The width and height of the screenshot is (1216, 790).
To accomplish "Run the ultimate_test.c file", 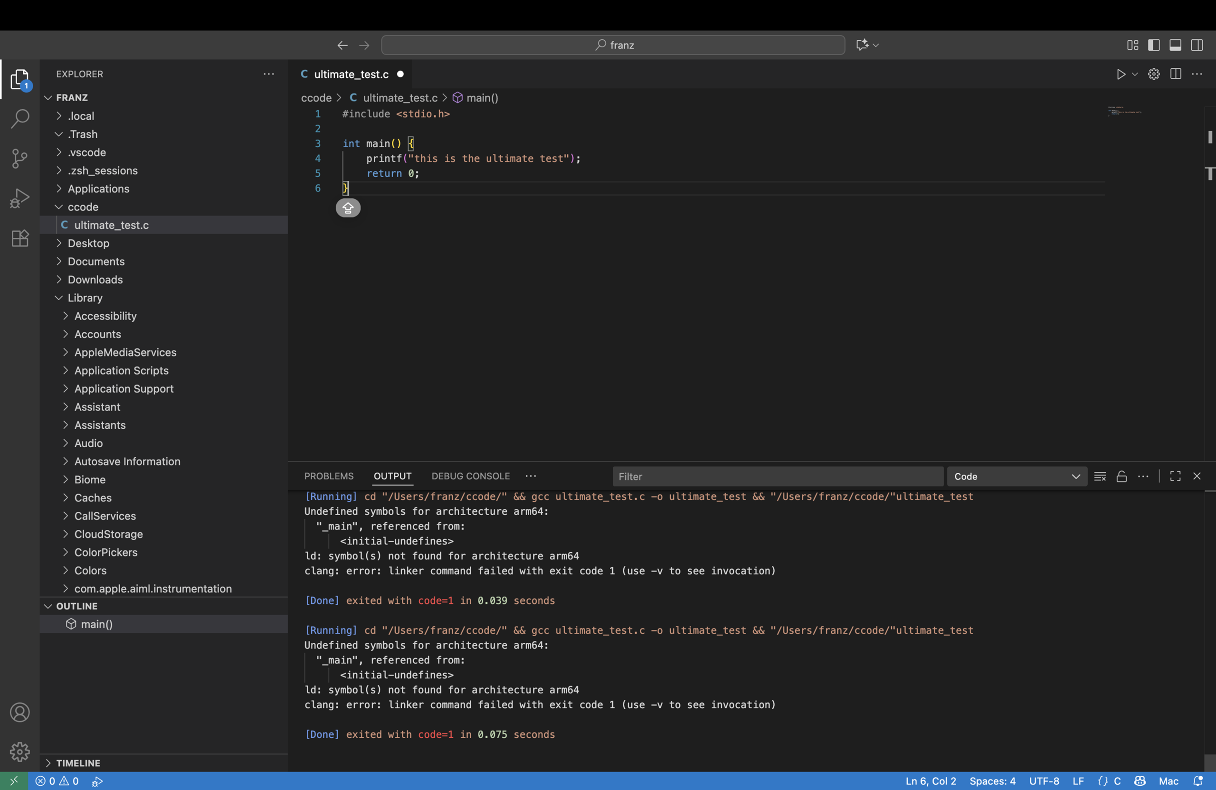I will tap(1121, 74).
